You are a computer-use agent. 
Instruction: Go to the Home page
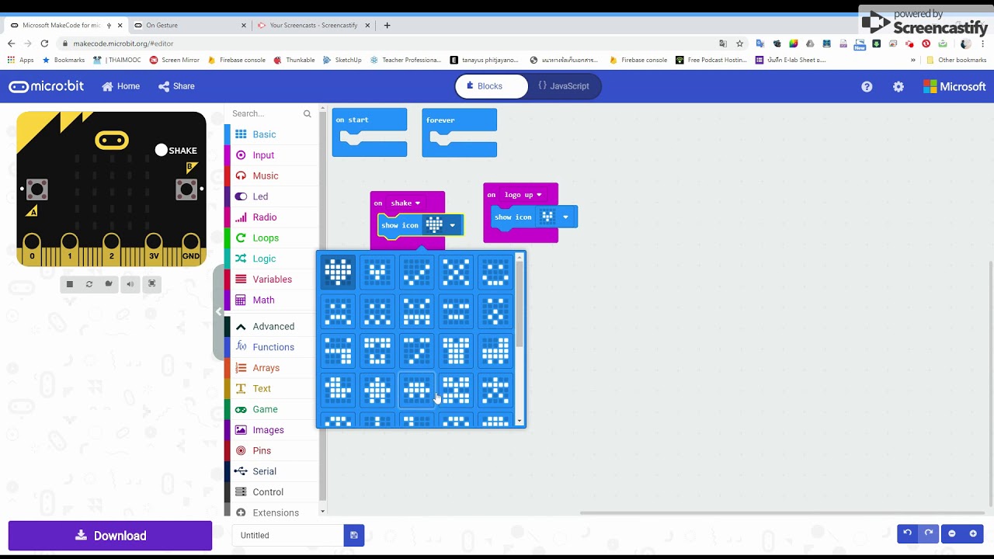(x=121, y=86)
